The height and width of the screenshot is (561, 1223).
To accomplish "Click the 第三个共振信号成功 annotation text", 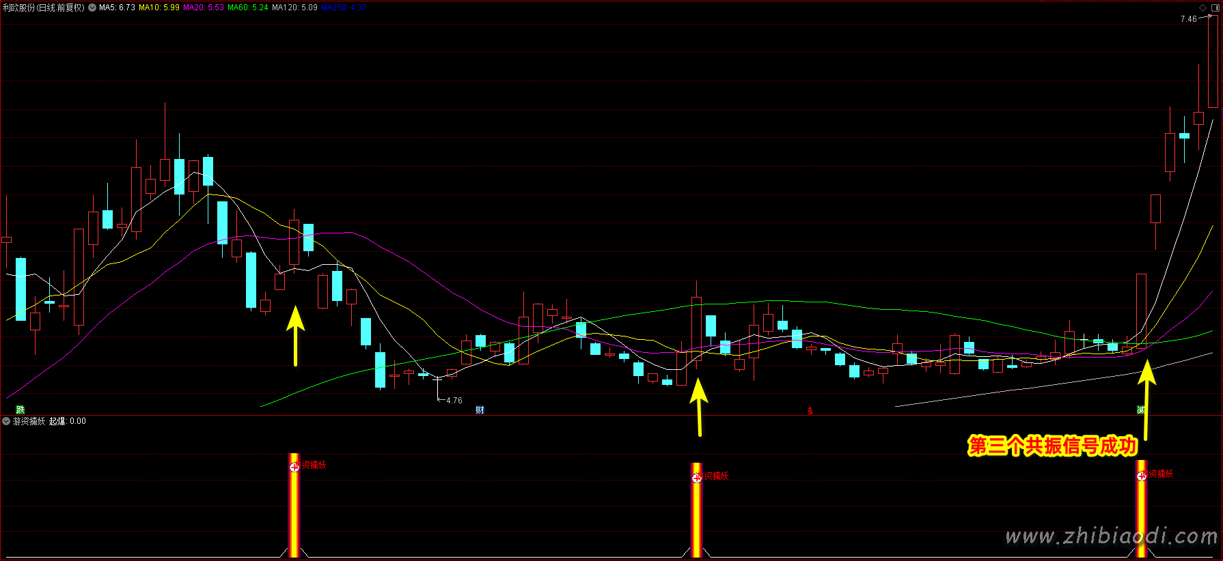I will tap(1052, 446).
